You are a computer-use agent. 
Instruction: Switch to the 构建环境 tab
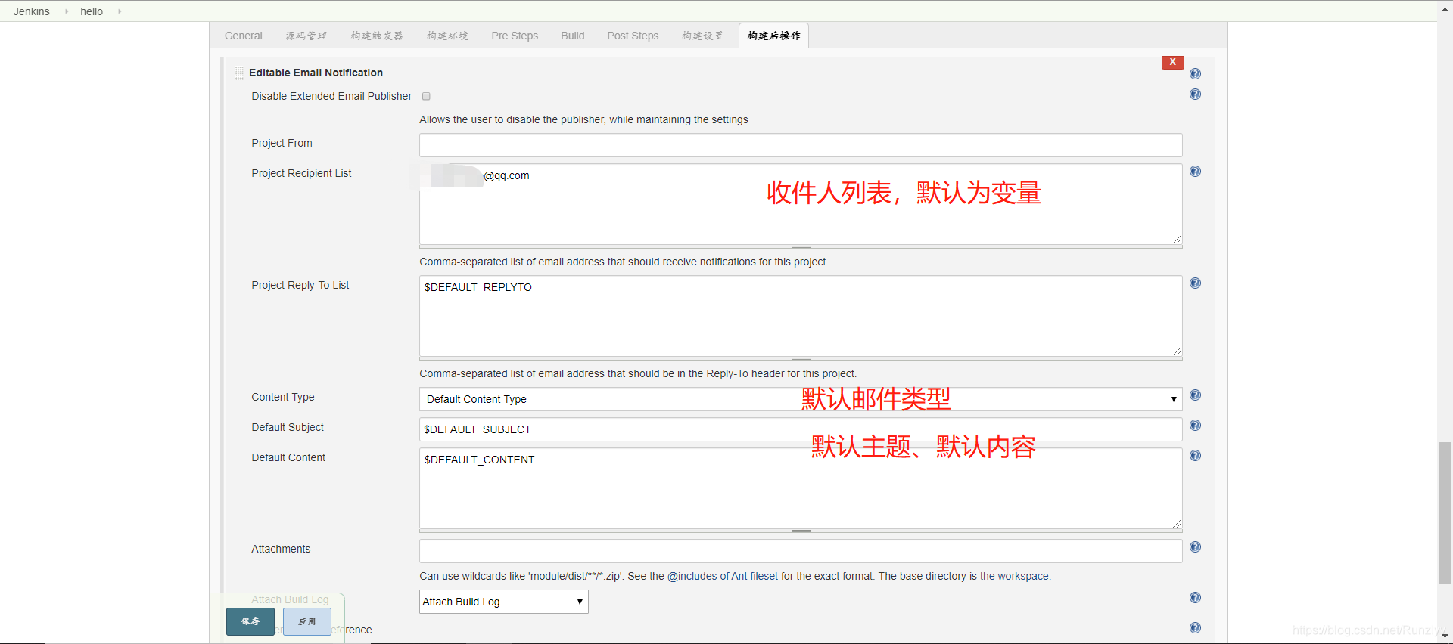(447, 36)
